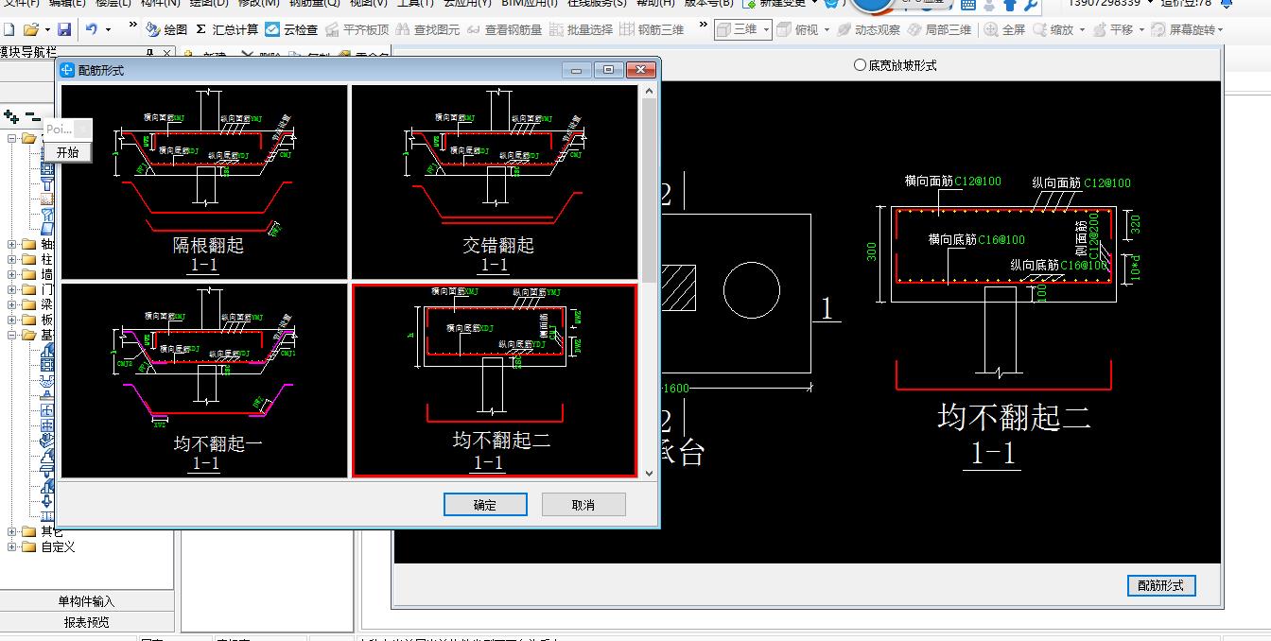Open the 工具(T) menu

tap(415, 4)
